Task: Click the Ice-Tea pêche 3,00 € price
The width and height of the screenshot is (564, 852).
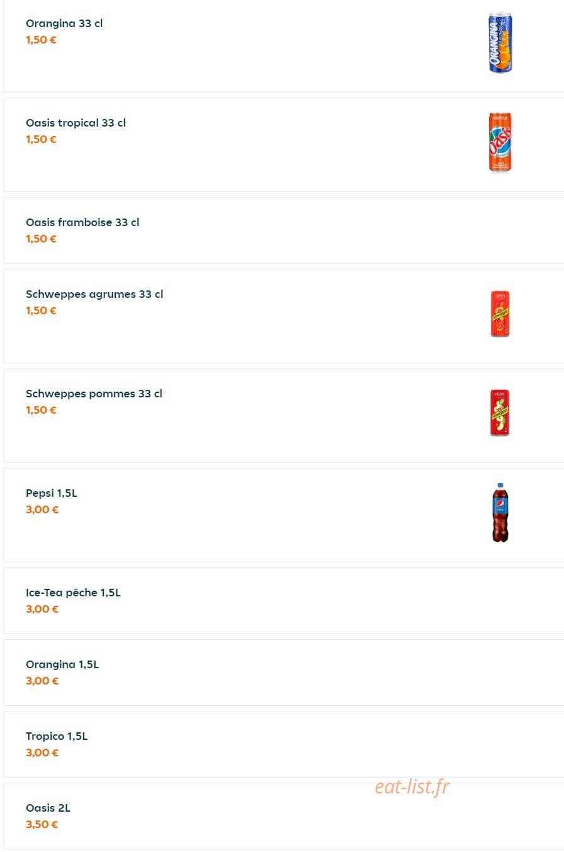Action: [x=42, y=609]
